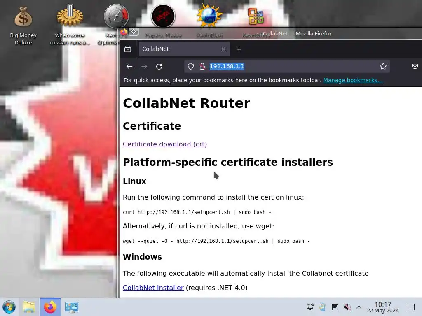
Task: Download the certificate (crt) link
Action: [x=165, y=144]
